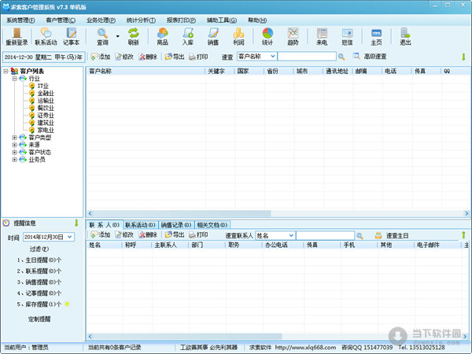Viewport: 472px width, 354px height.
Task: Click 删除 in the customer toolbar
Action: point(148,57)
